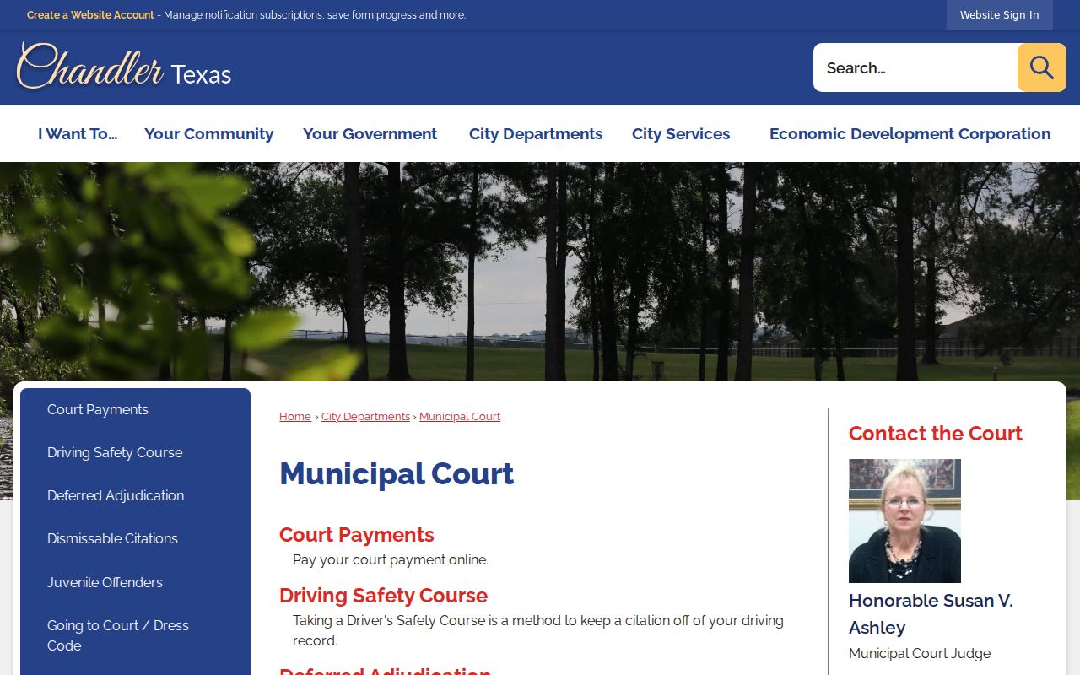Image resolution: width=1080 pixels, height=675 pixels.
Task: Click the Home breadcrumb link
Action: (295, 417)
